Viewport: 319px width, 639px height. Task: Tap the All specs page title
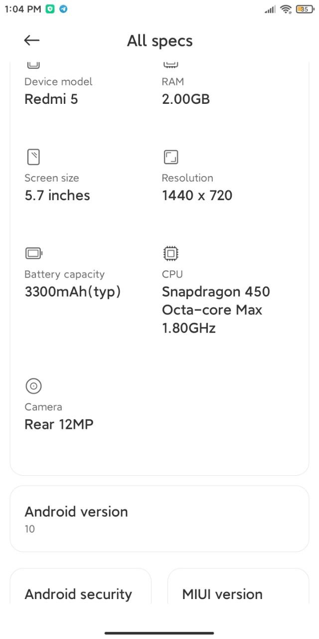160,41
